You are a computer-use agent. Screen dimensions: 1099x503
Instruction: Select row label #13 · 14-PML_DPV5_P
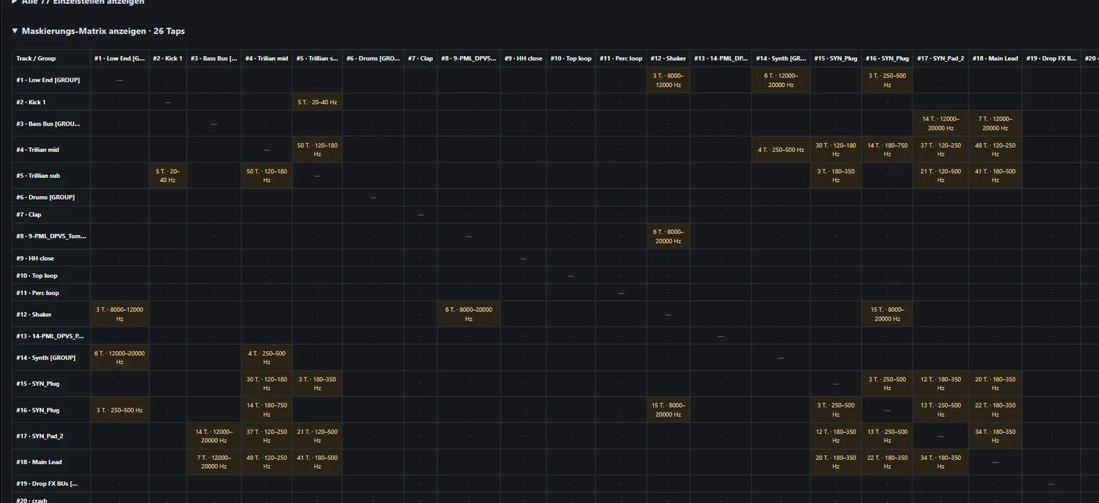click(x=51, y=336)
